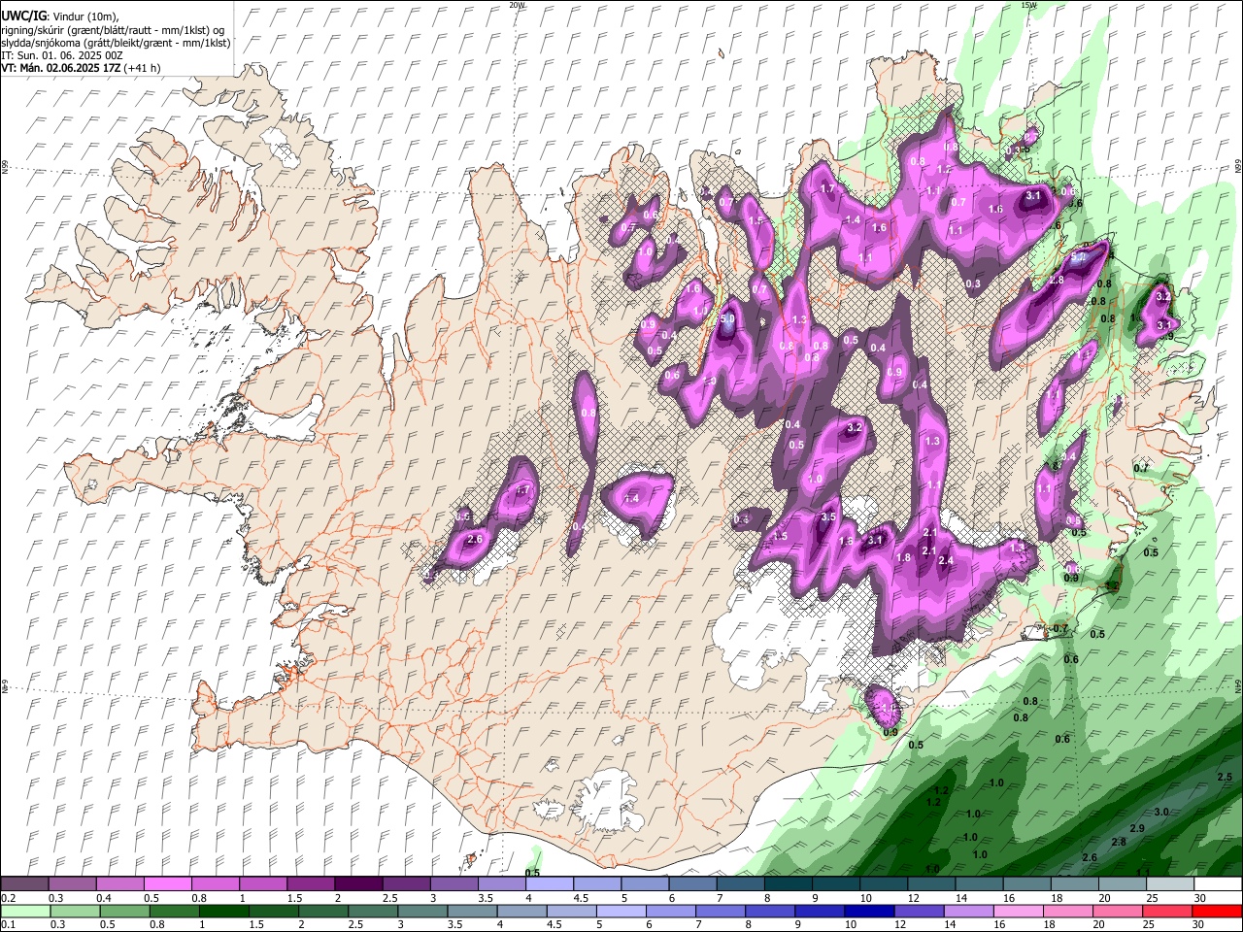Click the pale green 0.1 rain-scale swatch
This screenshot has height=932, width=1243.
pyautogui.click(x=25, y=911)
